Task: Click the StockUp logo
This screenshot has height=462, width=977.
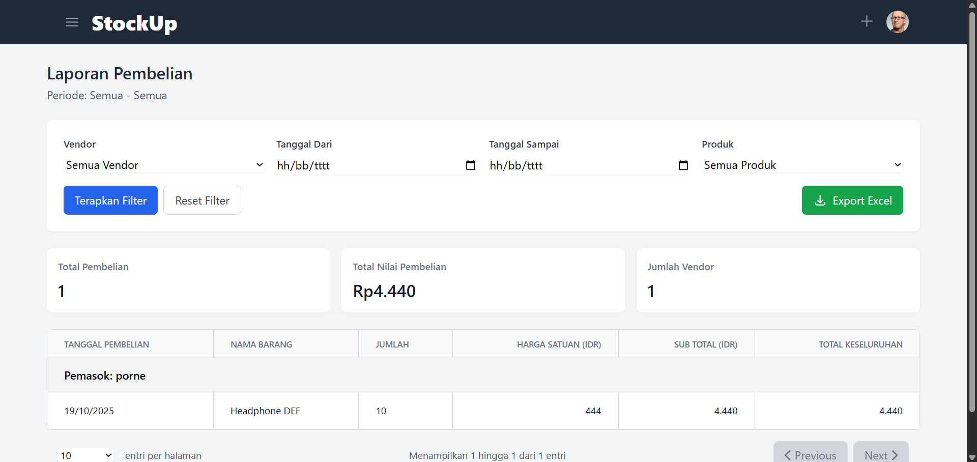Action: click(134, 23)
